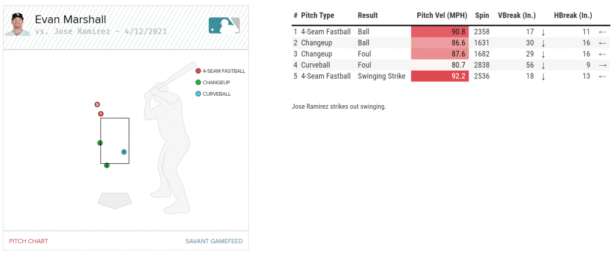Click the green Changeup legend dot
Image resolution: width=614 pixels, height=254 pixels.
click(198, 82)
